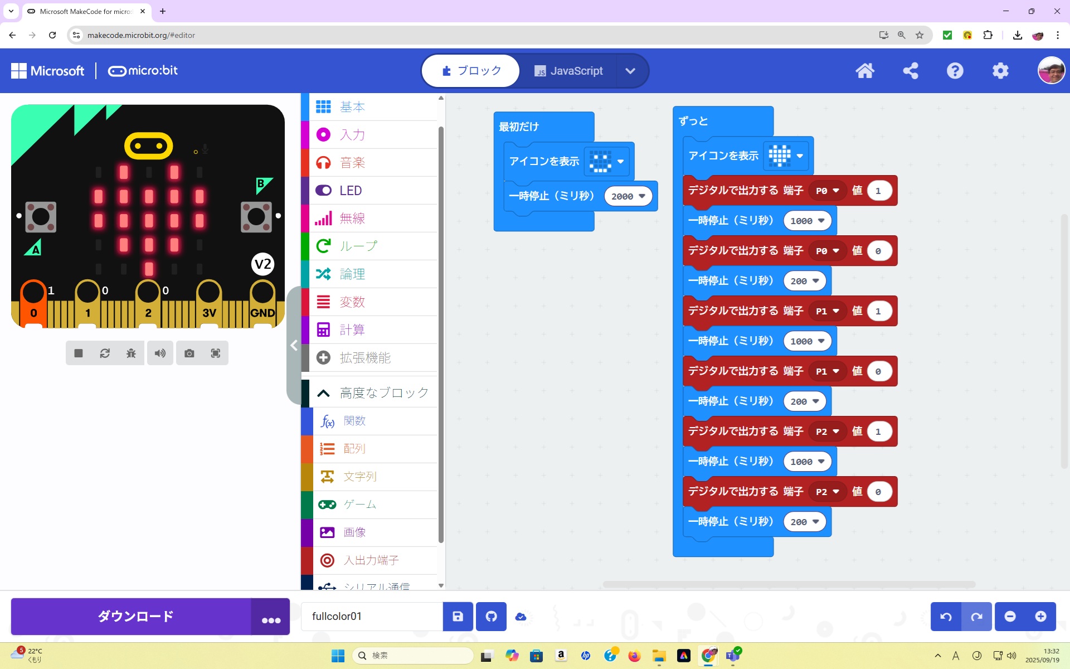This screenshot has width=1070, height=669.
Task: Open the 入出力端子 toolbox category
Action: (371, 560)
